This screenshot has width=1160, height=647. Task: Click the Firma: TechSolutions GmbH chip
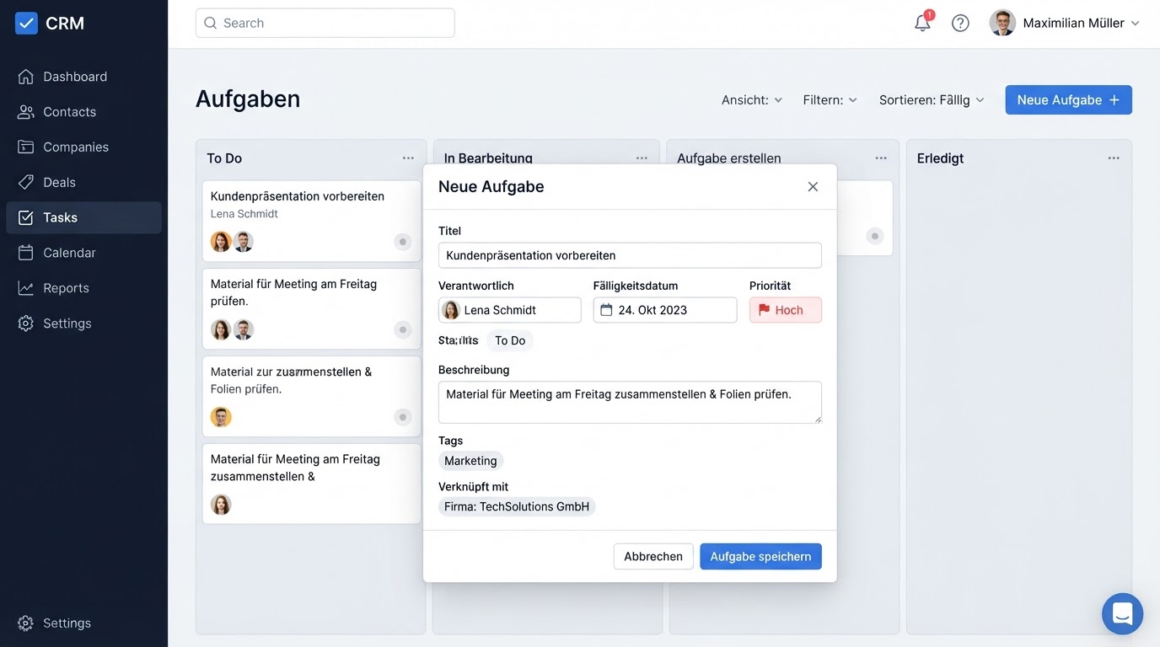point(517,506)
